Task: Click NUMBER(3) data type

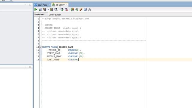Action: (x=74, y=50)
